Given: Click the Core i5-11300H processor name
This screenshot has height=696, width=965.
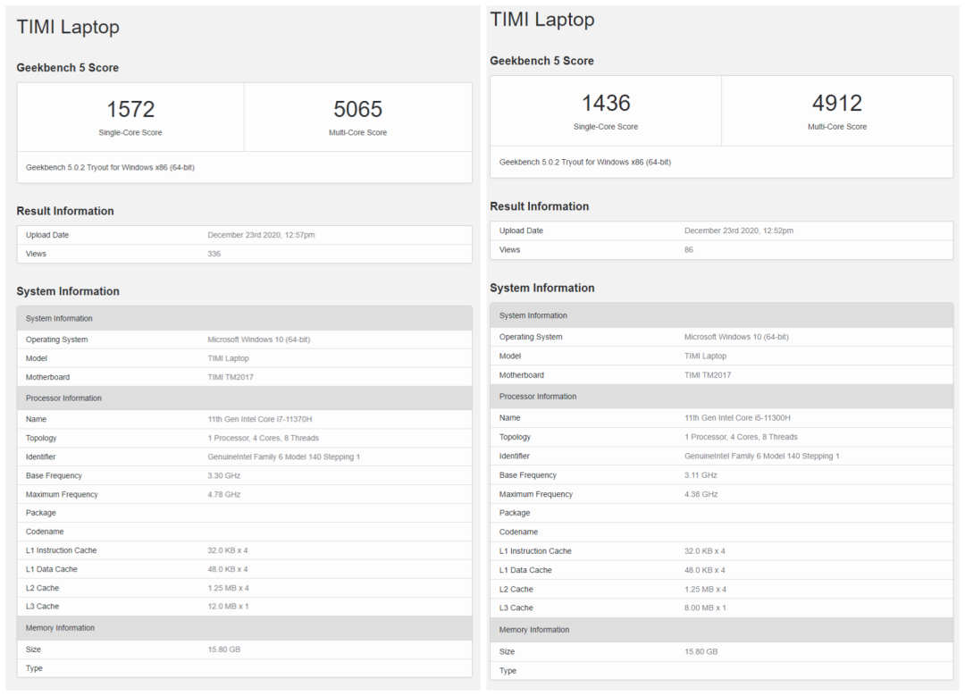Looking at the screenshot, I should 737,417.
